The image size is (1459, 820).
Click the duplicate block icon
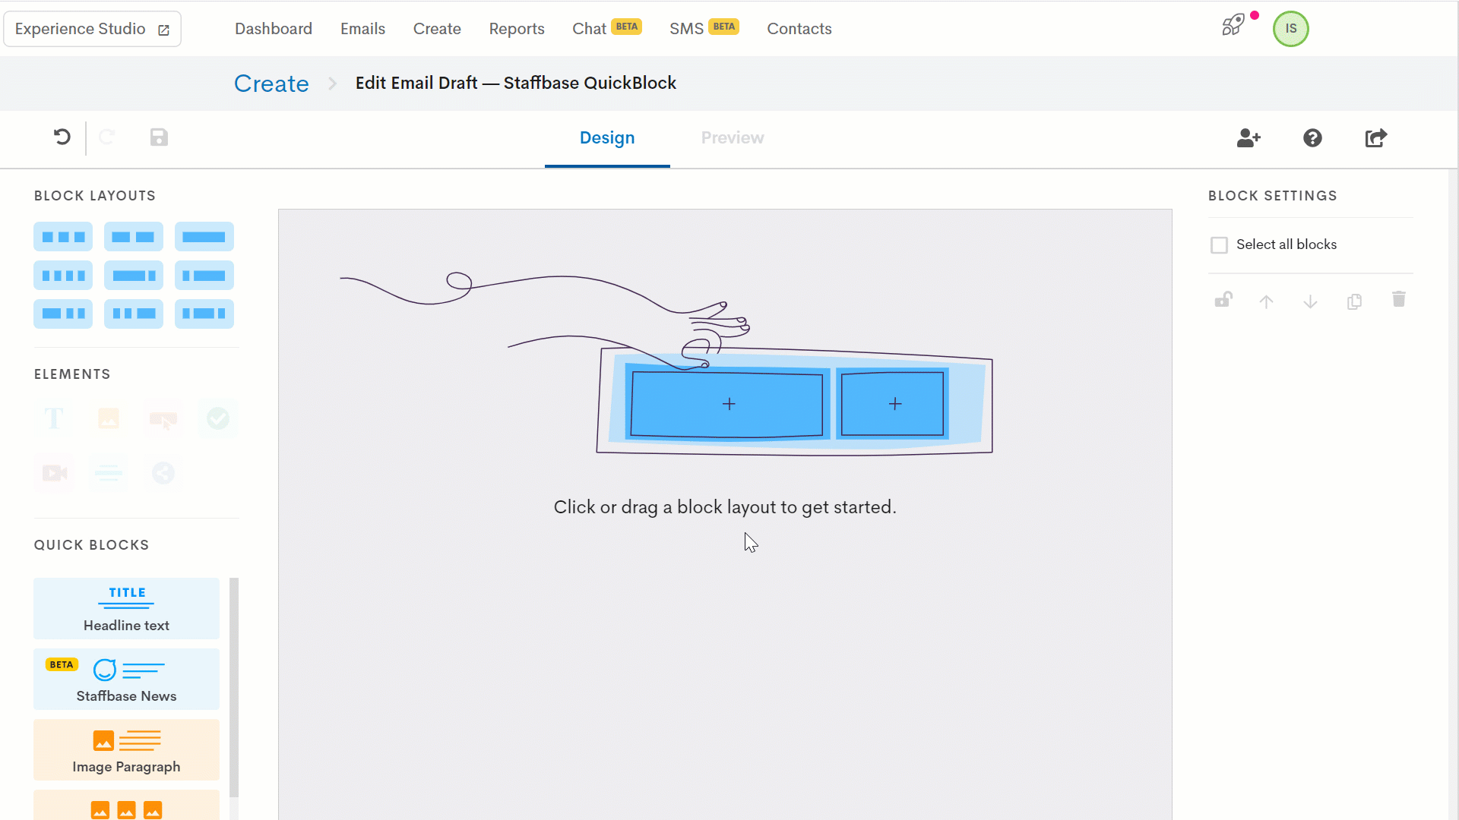tap(1354, 301)
